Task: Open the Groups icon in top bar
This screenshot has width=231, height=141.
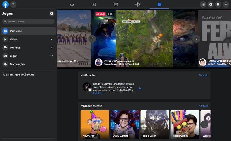Action: [x=137, y=4]
